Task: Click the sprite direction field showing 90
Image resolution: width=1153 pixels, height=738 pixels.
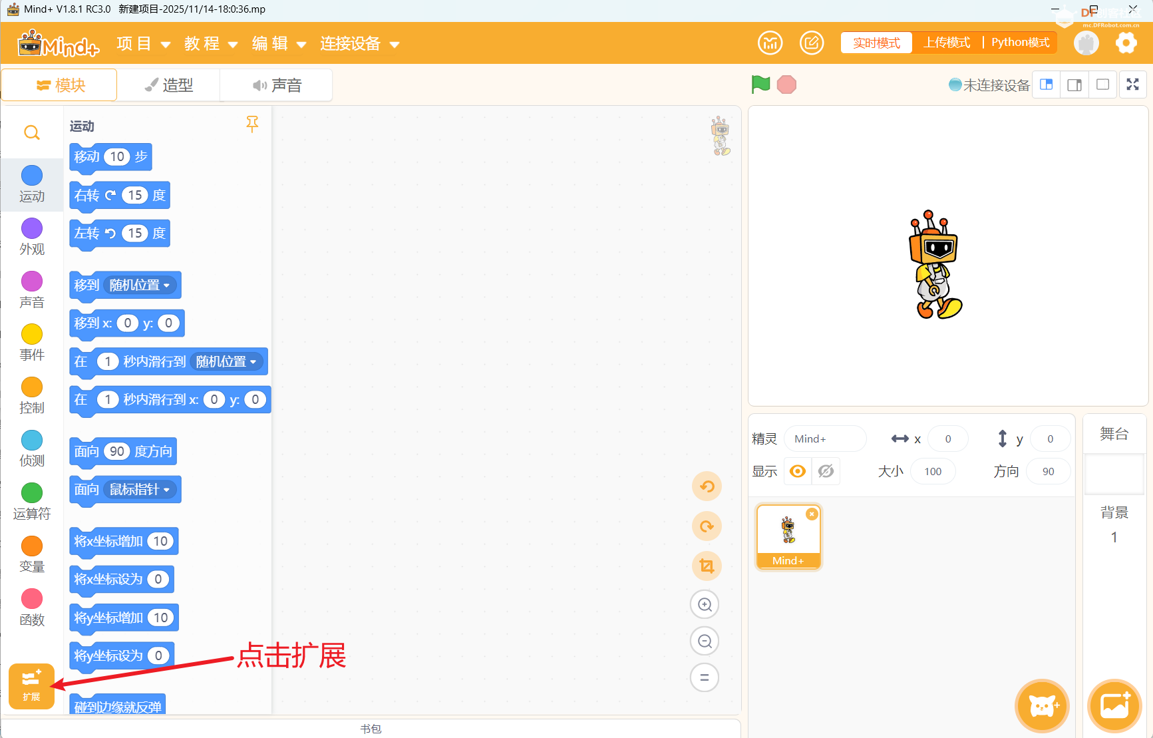Action: point(1048,471)
